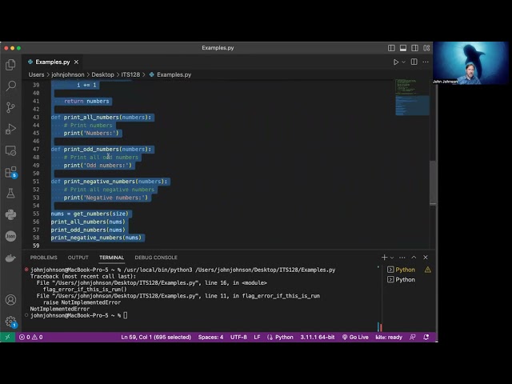
Task: Open the Manage gear icon
Action: (10, 322)
